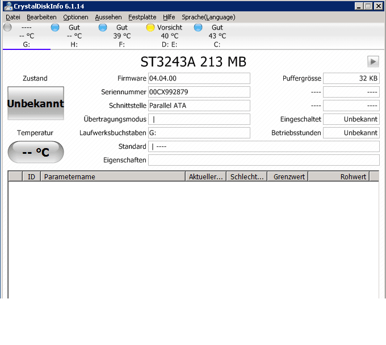Select the blue status disk H:
The image size is (386, 345).
point(74,36)
